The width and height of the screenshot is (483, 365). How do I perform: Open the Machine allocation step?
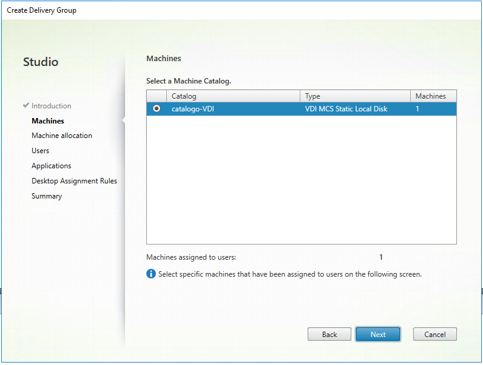pos(62,136)
